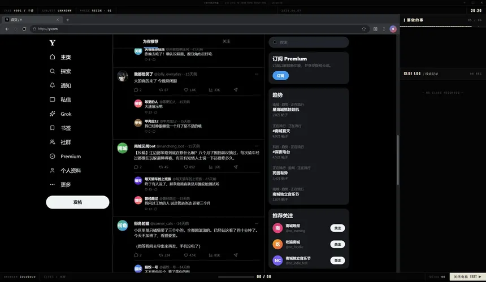The image size is (486, 282).
Task: Go back with the browser back arrow
Action: (x=7, y=29)
